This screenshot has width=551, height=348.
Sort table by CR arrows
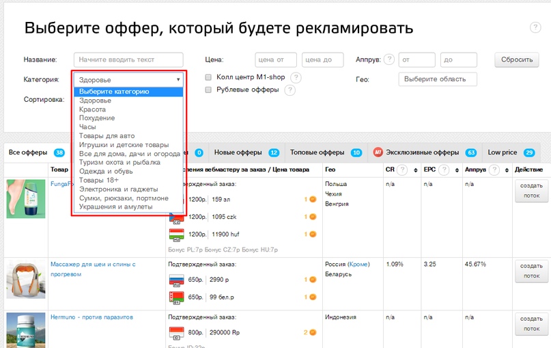click(x=416, y=170)
